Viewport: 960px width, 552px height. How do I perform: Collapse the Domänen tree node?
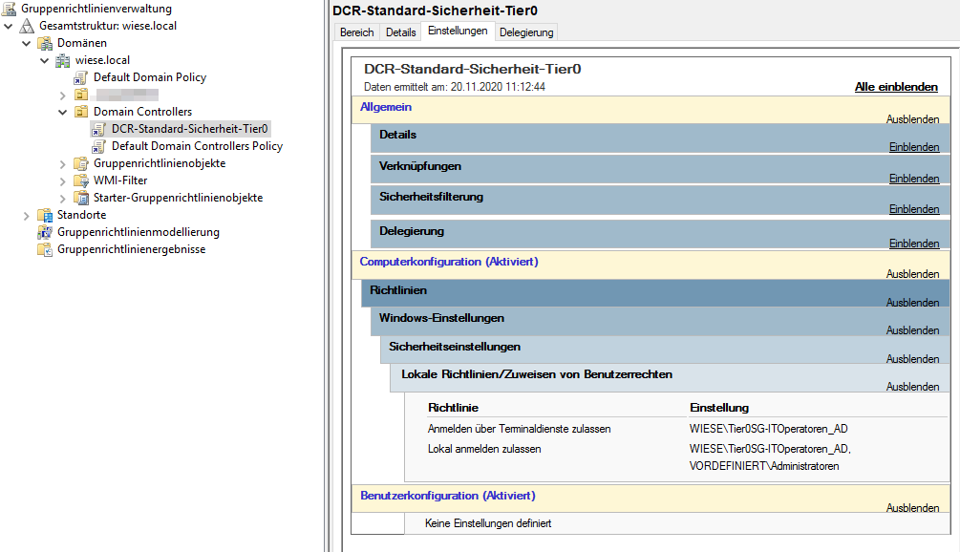[27, 43]
